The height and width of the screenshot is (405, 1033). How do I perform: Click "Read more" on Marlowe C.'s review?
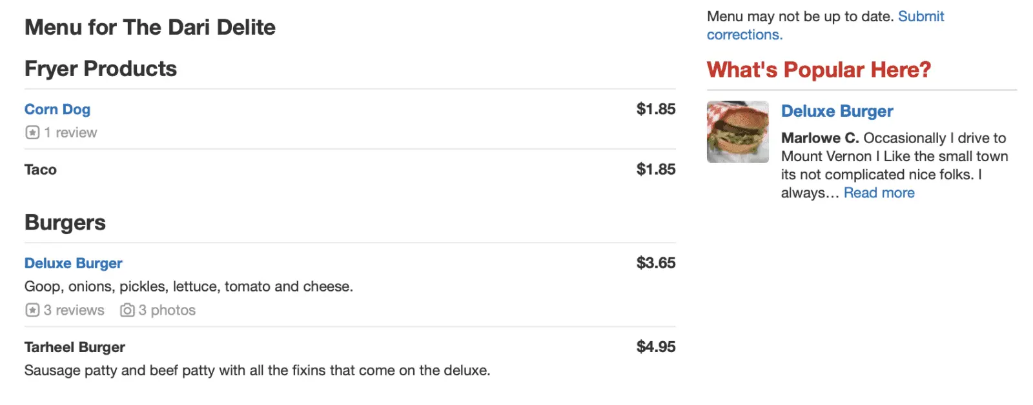click(879, 193)
